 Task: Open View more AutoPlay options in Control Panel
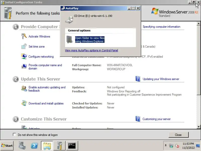pos(91,50)
